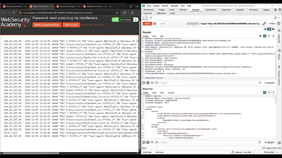Open the Collaborator tab in Burp
This screenshot has width=282, height=158.
211,10
